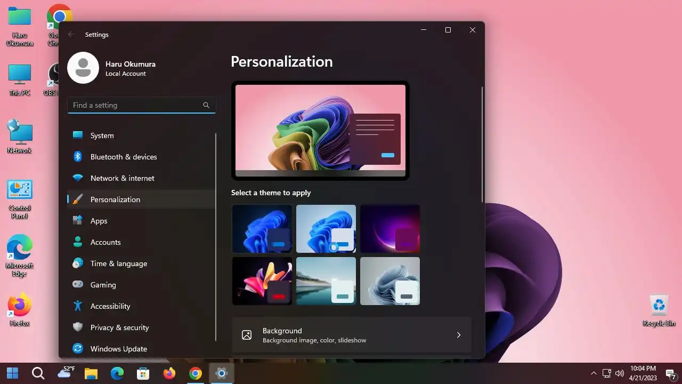
Task: Click the Settings gear in the taskbar
Action: click(222, 373)
